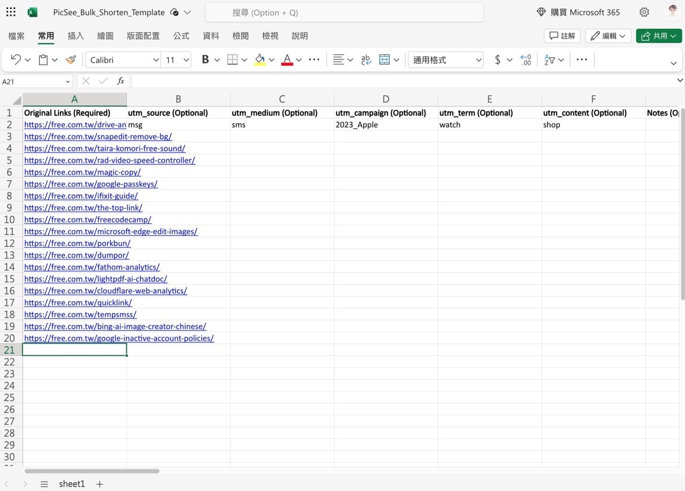Click the all sheets list icon
The image size is (685, 491).
coord(44,484)
